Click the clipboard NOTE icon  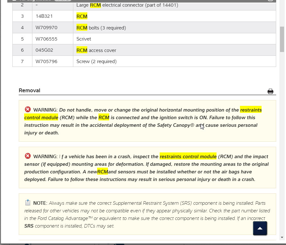[28, 203]
